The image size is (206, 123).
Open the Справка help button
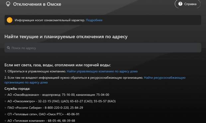tap(187, 4)
